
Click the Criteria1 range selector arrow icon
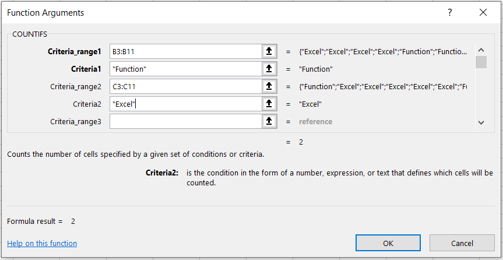pyautogui.click(x=269, y=69)
